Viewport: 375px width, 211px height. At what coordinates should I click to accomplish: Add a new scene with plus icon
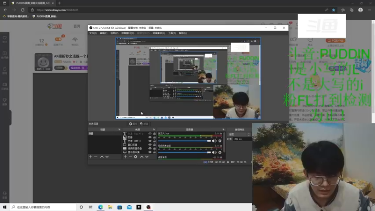tap(90, 157)
